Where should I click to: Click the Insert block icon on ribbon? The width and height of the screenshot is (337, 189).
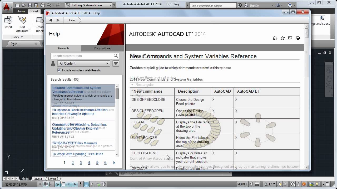(x=8, y=20)
